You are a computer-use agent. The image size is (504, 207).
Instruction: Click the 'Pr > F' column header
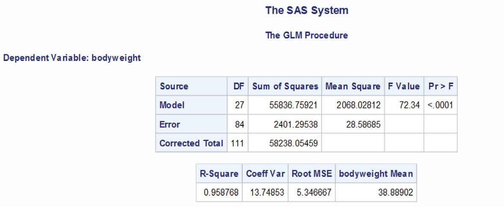pos(440,87)
